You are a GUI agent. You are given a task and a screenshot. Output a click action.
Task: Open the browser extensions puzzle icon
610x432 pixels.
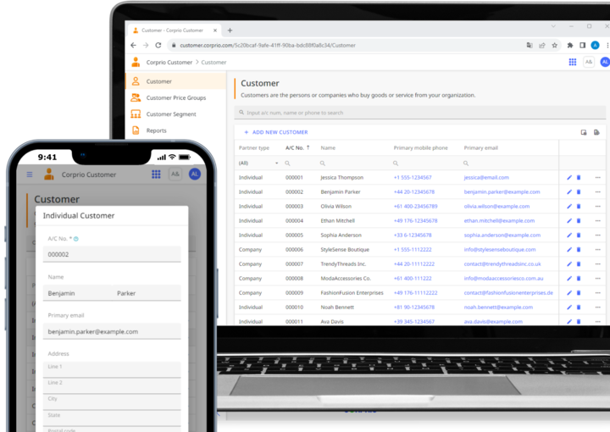[x=570, y=46]
